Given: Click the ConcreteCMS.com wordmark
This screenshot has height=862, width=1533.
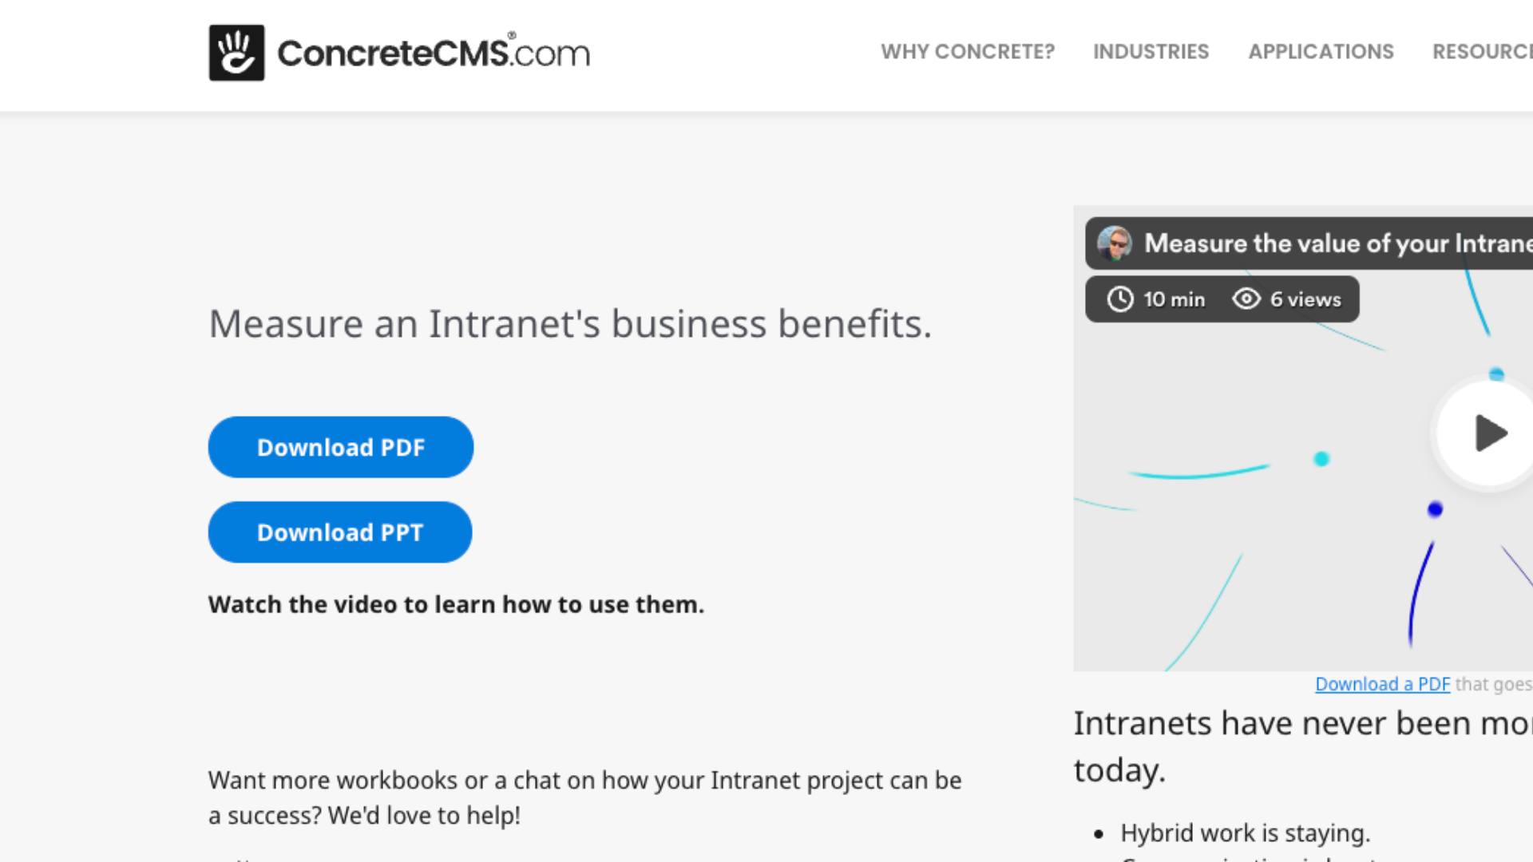Looking at the screenshot, I should click(x=433, y=53).
